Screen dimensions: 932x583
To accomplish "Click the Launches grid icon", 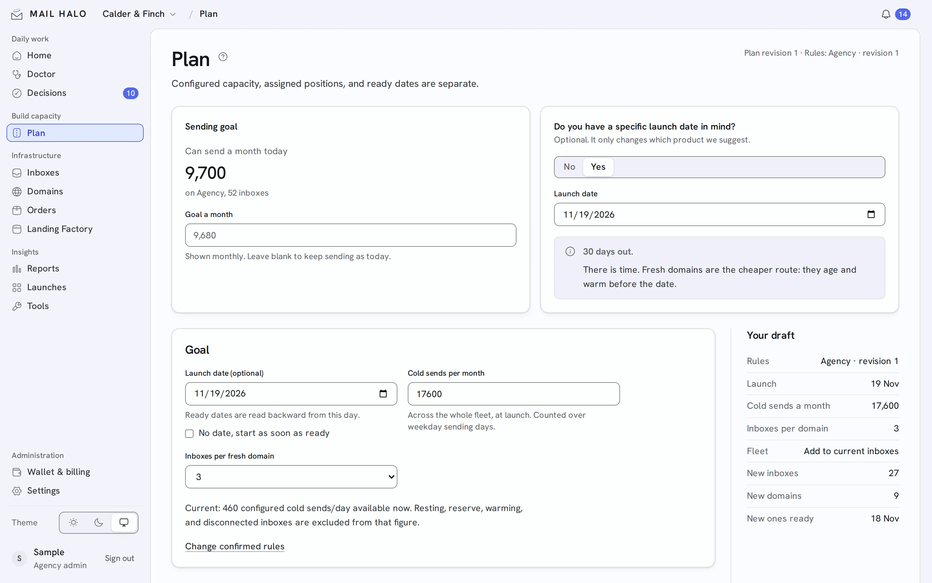I will (x=17, y=288).
